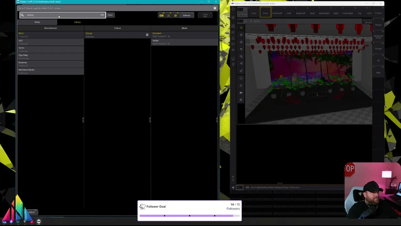Choose the four-arrow move tool in 3D viewer
The height and width of the screenshot is (226, 401).
[241, 42]
